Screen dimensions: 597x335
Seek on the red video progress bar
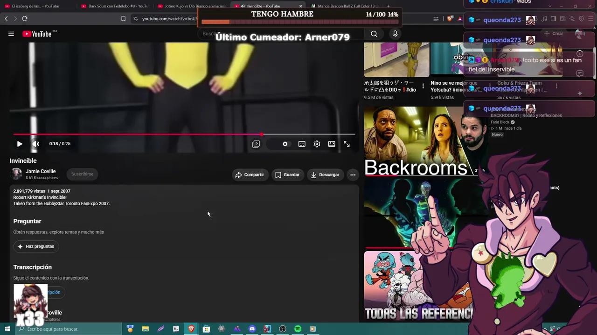(x=184, y=134)
